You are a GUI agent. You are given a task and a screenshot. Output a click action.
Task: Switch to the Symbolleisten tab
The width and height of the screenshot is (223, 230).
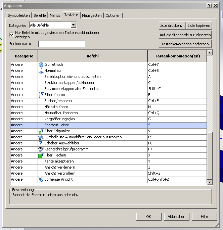tap(19, 15)
